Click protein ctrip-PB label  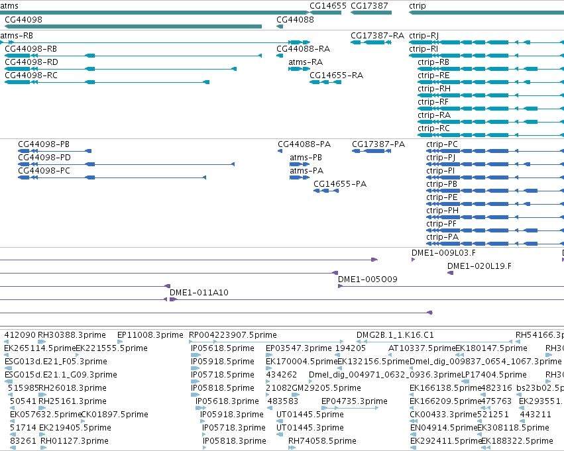click(x=441, y=184)
